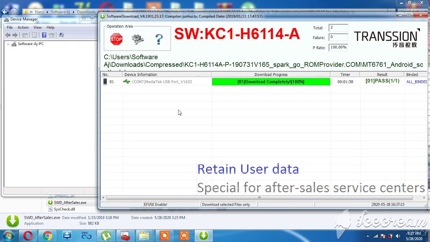Screen dimensions: 430x242
Task: Open the Windows Start orb
Action: point(8,236)
